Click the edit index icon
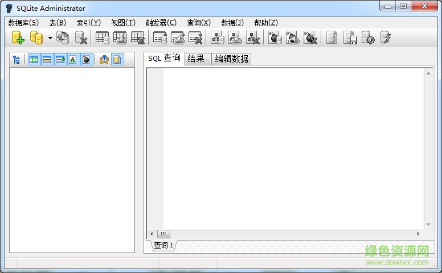The image size is (442, 273). tap(178, 38)
